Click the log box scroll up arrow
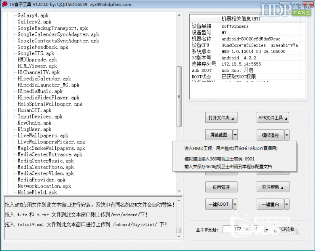 point(179,200)
